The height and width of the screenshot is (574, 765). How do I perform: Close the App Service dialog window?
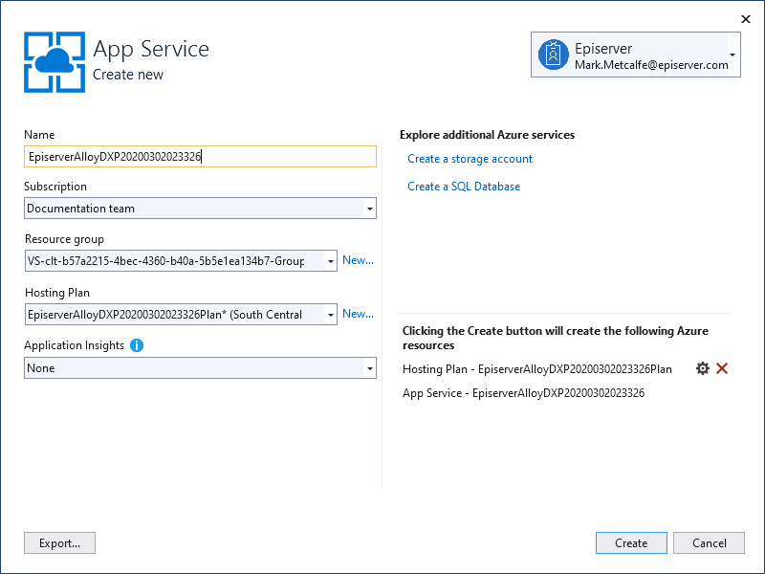coord(746,18)
